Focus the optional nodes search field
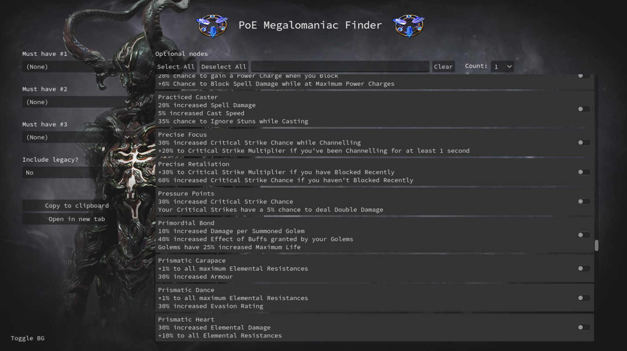Viewport: 627px width, 351px height. (x=340, y=66)
